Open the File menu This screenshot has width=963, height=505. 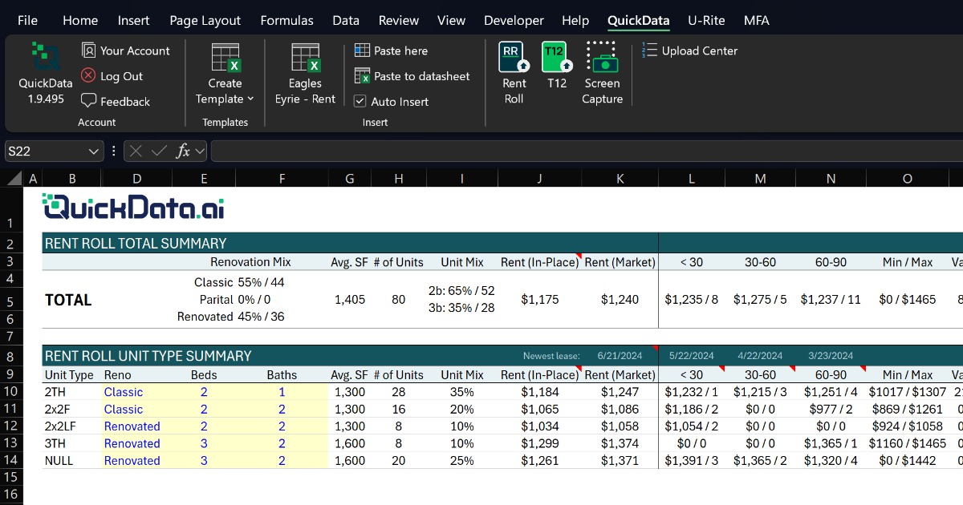27,21
